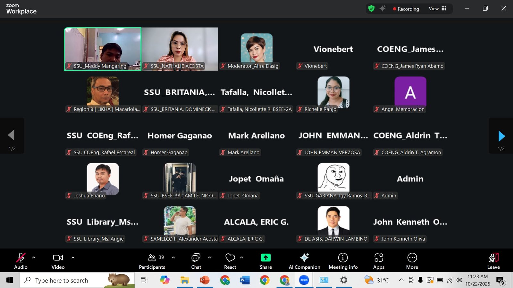Screen dimensions: 513x288
Task: Open the Chat panel
Action: [x=196, y=261]
